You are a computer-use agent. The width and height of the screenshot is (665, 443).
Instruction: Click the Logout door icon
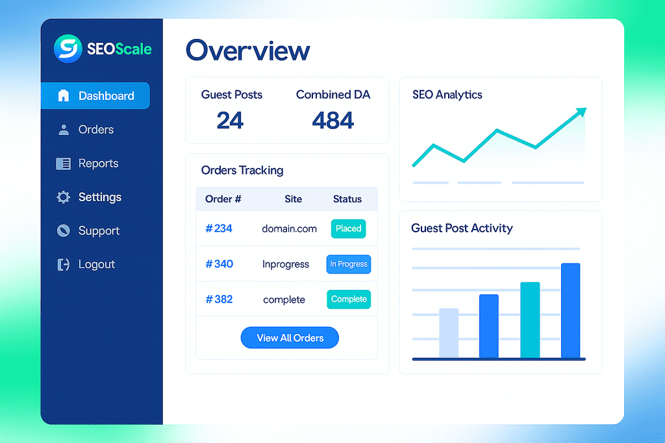pos(63,265)
